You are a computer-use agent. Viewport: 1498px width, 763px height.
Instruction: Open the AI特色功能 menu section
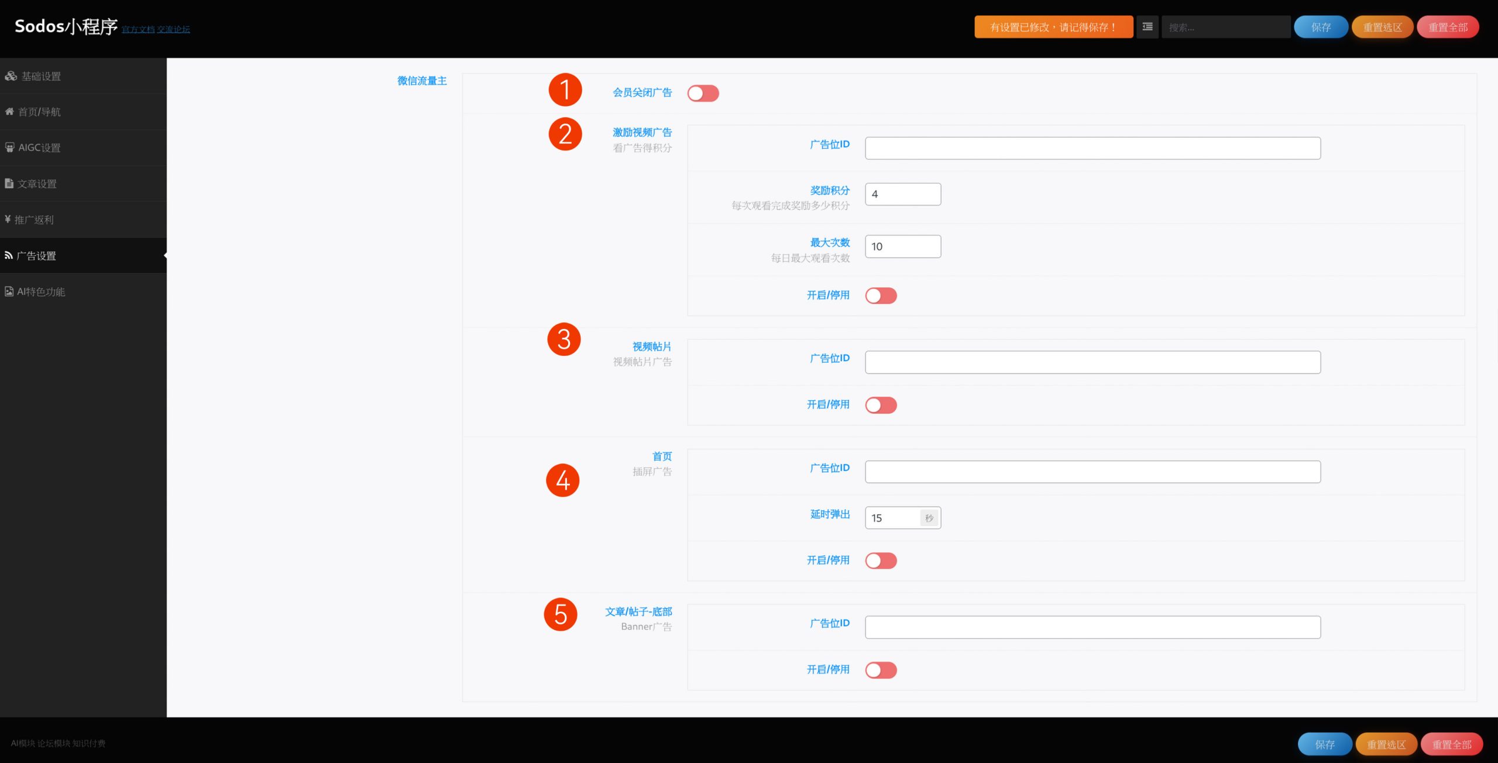[x=41, y=291]
